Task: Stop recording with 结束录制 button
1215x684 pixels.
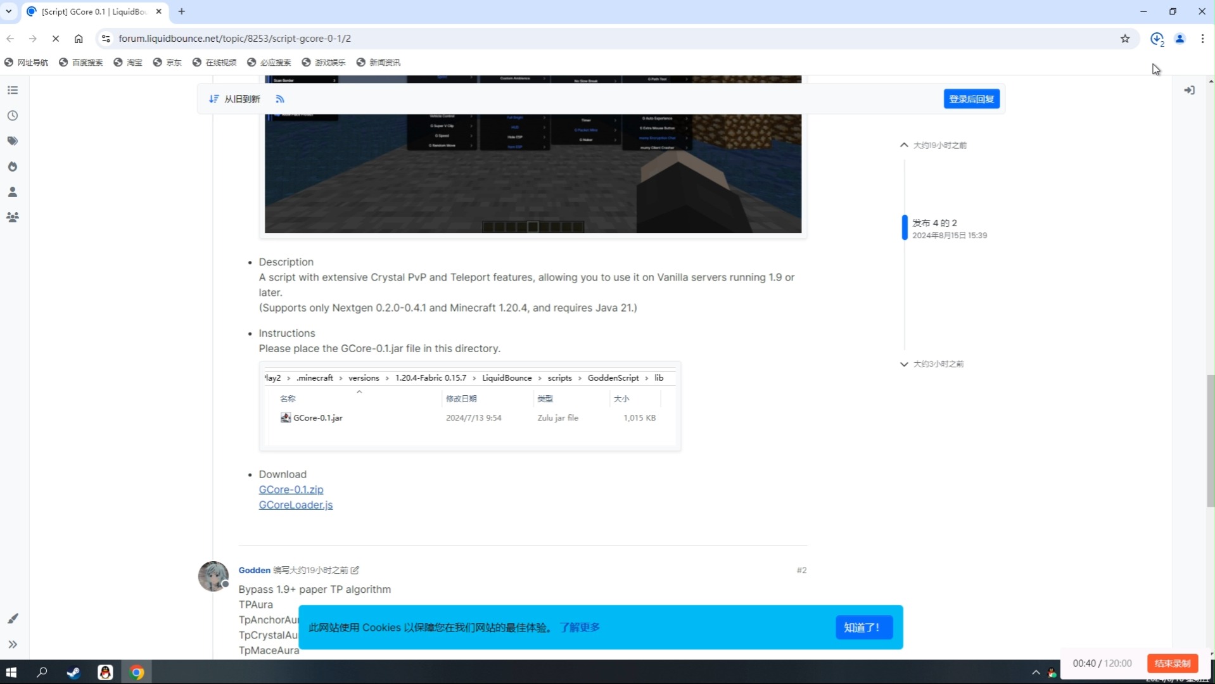Action: (1172, 663)
